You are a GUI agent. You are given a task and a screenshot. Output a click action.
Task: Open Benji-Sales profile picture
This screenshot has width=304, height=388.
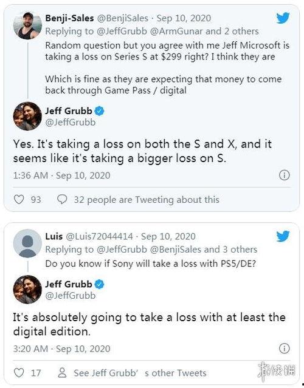27,26
